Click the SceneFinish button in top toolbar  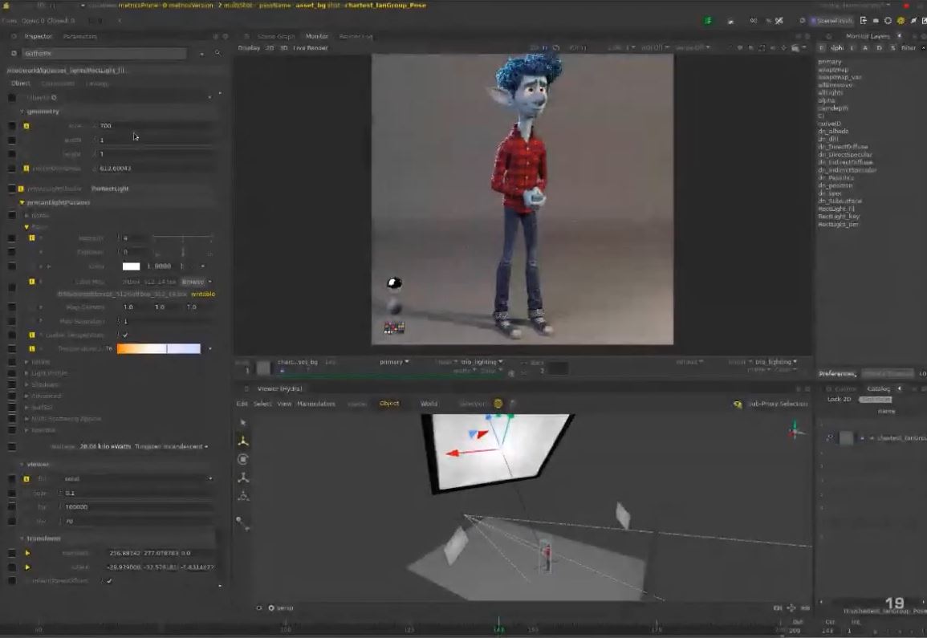831,21
